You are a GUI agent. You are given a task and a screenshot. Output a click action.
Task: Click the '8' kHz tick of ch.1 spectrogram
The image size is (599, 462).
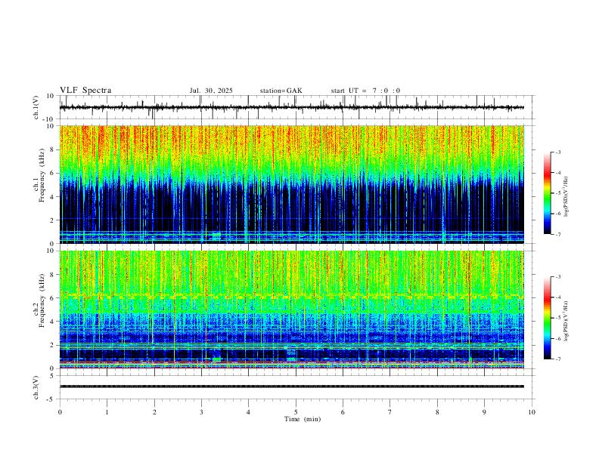point(53,149)
